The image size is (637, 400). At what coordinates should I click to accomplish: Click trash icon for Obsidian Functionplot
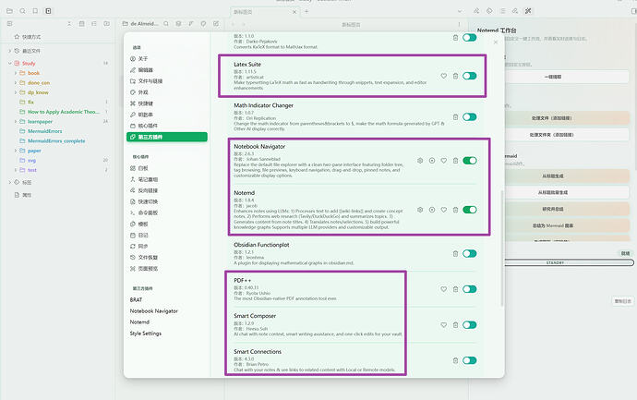(455, 254)
